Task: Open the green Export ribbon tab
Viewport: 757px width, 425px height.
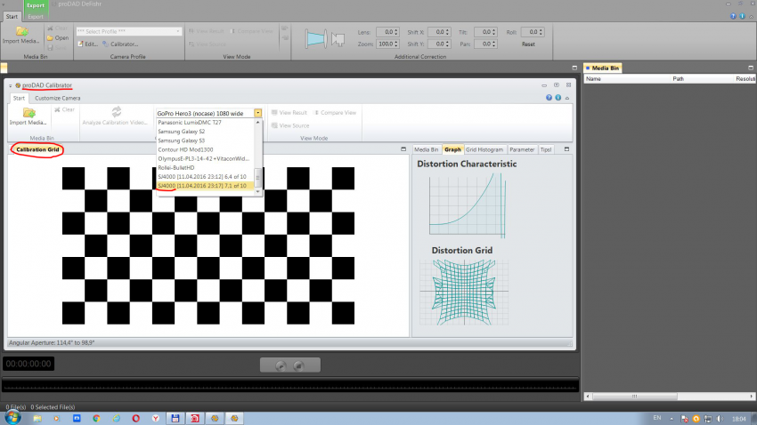Action: [36, 5]
